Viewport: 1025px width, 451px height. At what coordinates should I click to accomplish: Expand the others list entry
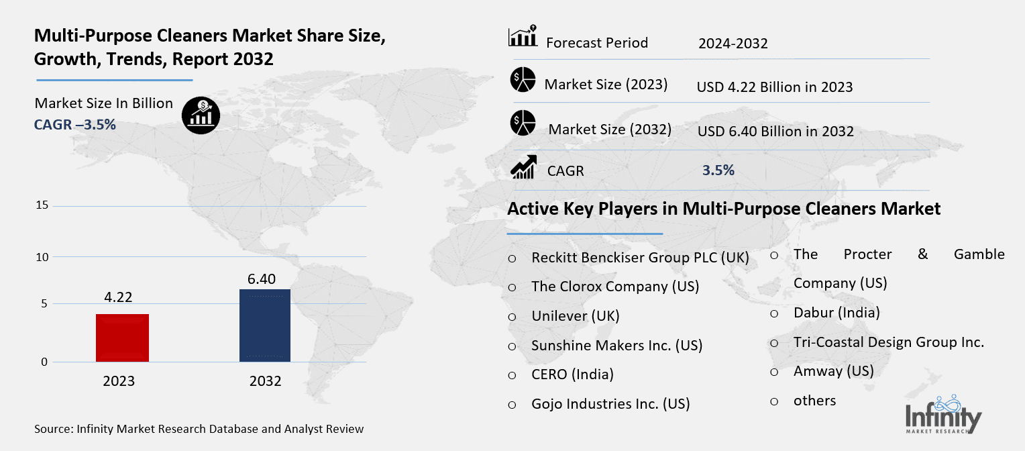[x=814, y=401]
